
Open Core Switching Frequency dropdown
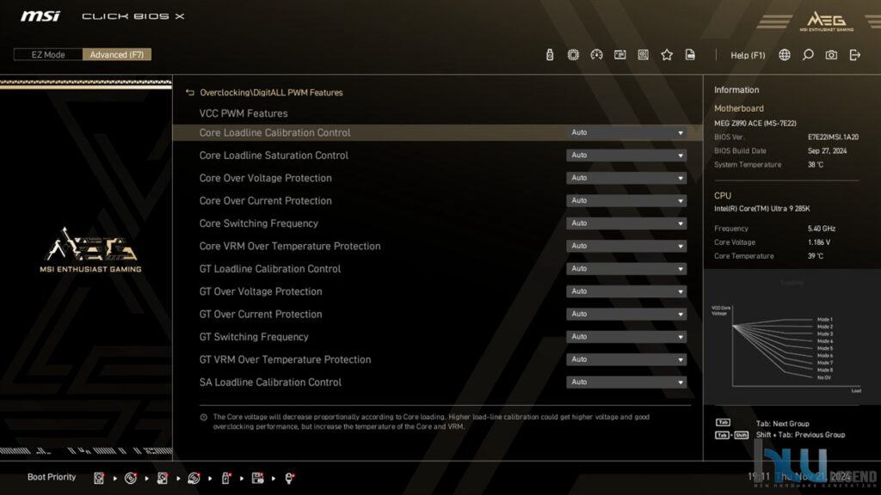pos(626,223)
